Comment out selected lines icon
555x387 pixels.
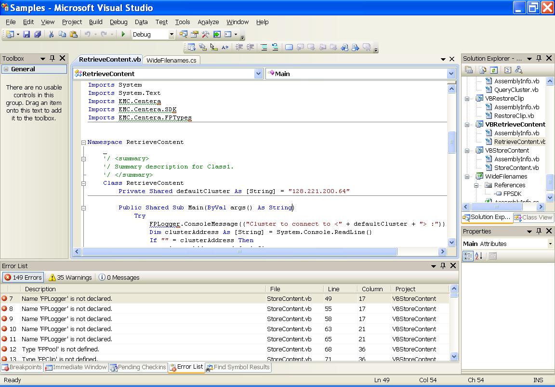[x=264, y=47]
